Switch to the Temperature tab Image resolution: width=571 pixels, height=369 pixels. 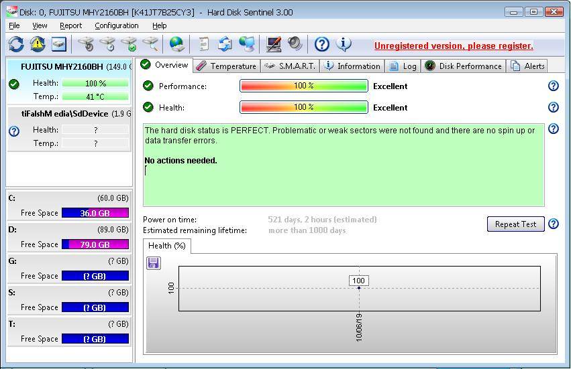pos(226,66)
